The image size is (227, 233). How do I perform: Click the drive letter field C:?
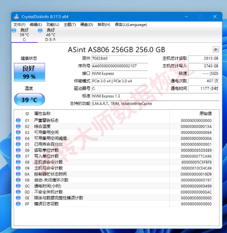(x=120, y=89)
